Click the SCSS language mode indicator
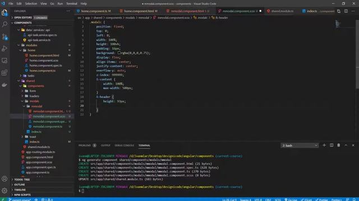The image size is (359, 201). point(278,199)
